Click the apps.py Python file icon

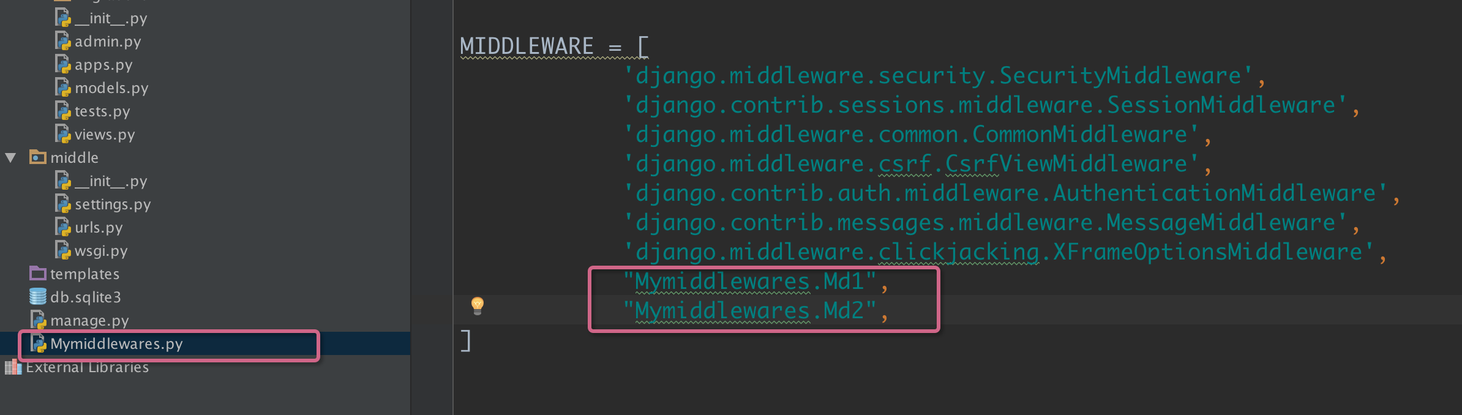(63, 64)
